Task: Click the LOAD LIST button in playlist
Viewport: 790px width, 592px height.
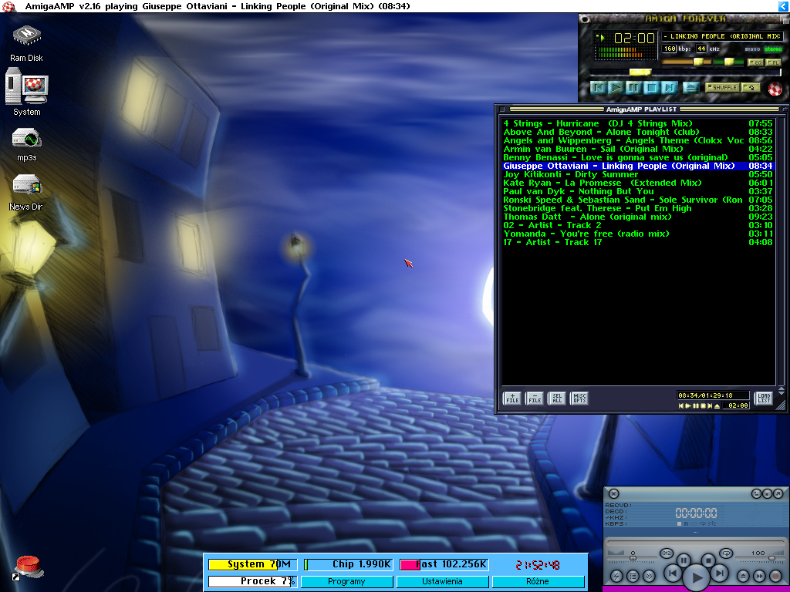Action: click(x=764, y=399)
